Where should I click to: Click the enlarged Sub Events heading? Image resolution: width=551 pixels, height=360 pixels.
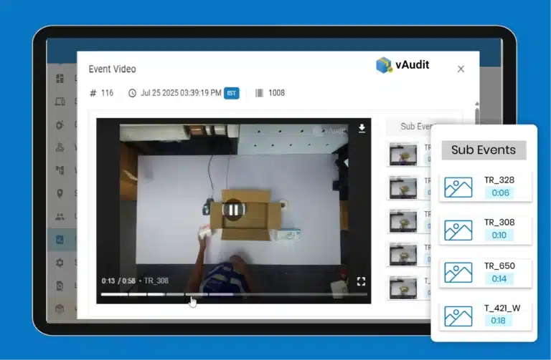tap(484, 150)
